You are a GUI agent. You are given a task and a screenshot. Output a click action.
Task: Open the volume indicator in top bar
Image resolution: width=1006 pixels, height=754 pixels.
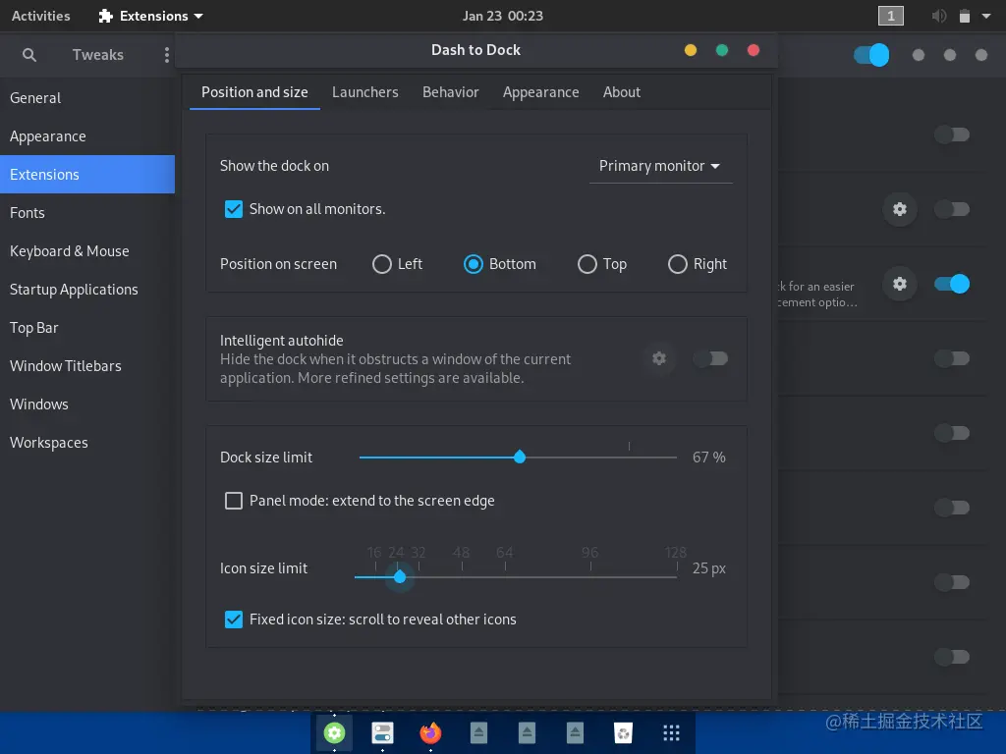pyautogui.click(x=938, y=16)
